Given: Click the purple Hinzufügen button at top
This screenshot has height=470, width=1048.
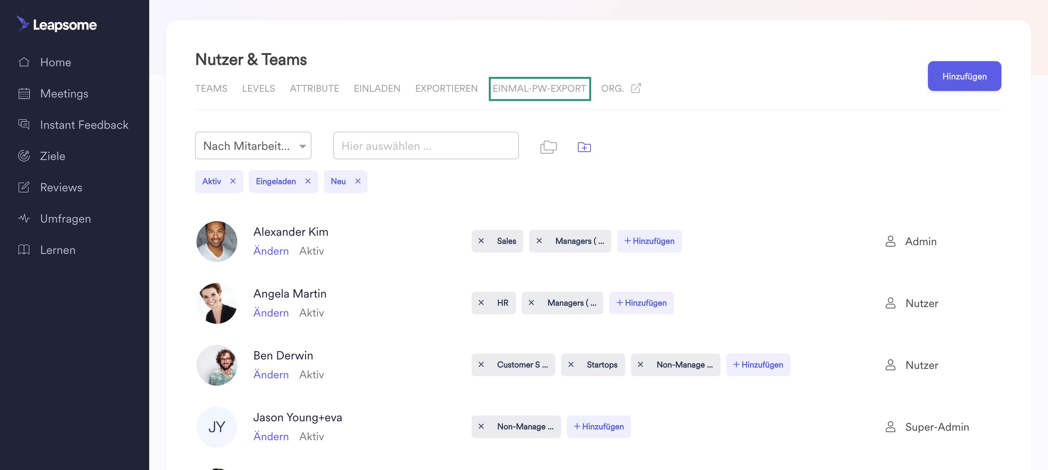Looking at the screenshot, I should coord(964,76).
